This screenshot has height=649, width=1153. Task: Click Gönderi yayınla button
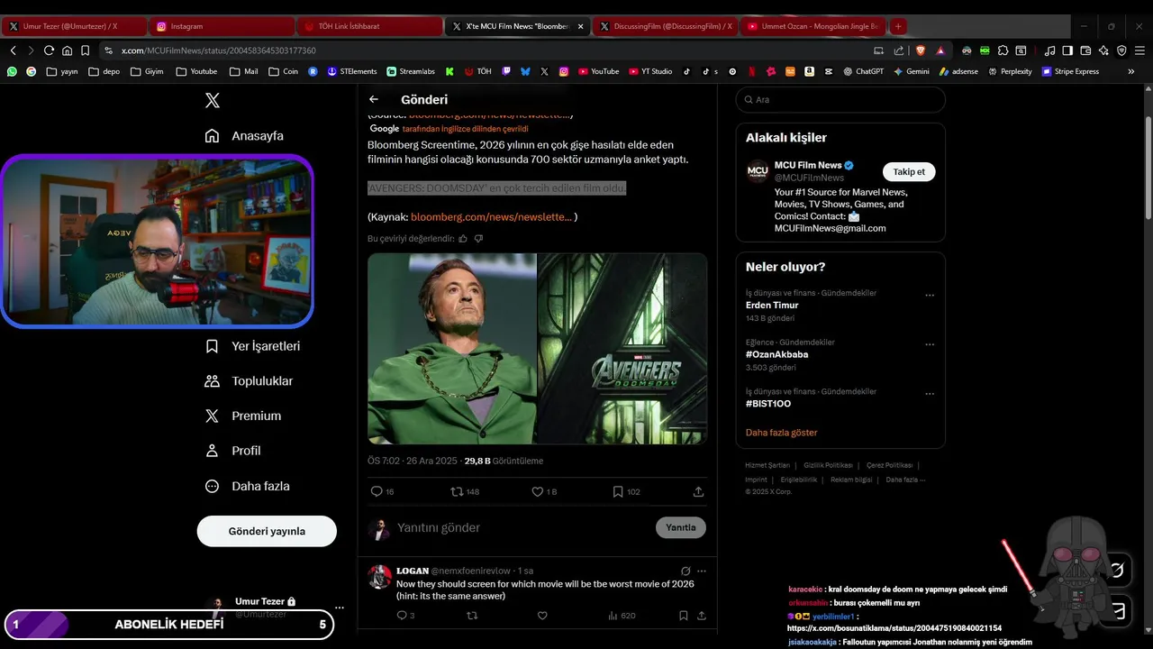click(x=267, y=531)
